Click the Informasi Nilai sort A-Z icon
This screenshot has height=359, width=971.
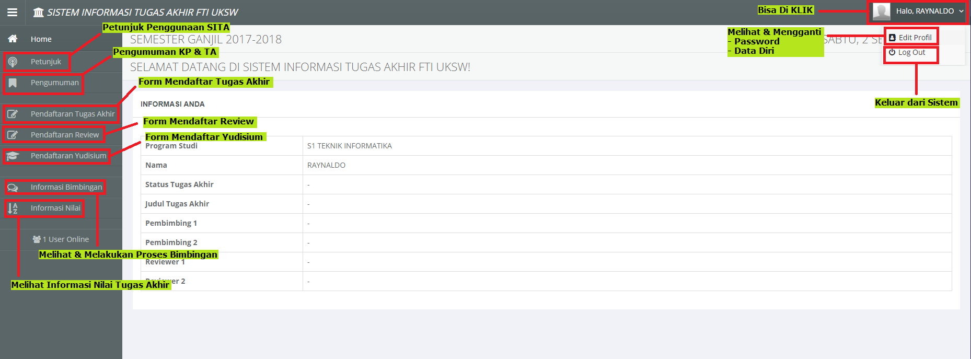[13, 209]
